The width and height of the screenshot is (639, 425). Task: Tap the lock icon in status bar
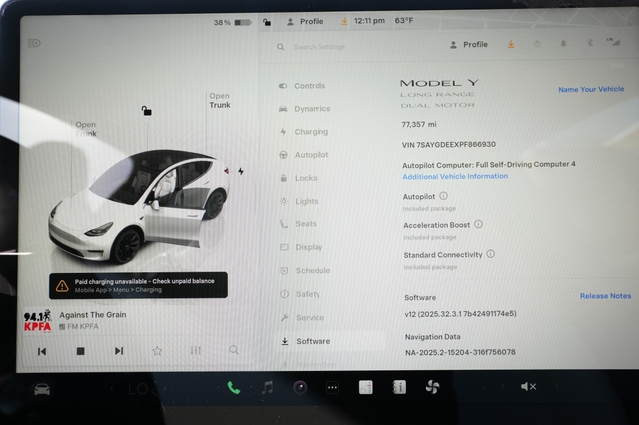(x=267, y=22)
